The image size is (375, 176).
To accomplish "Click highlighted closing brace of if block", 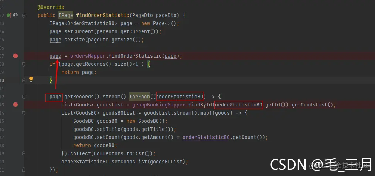I will (51, 81).
